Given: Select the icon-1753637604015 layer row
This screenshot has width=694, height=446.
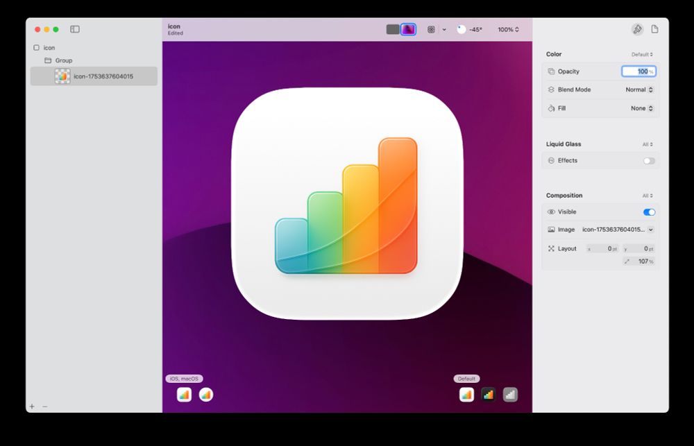Looking at the screenshot, I should pyautogui.click(x=94, y=76).
